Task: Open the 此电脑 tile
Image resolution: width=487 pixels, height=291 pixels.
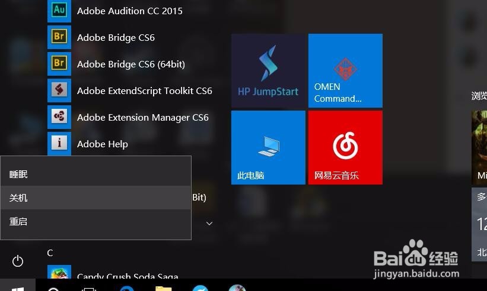Action: point(268,147)
